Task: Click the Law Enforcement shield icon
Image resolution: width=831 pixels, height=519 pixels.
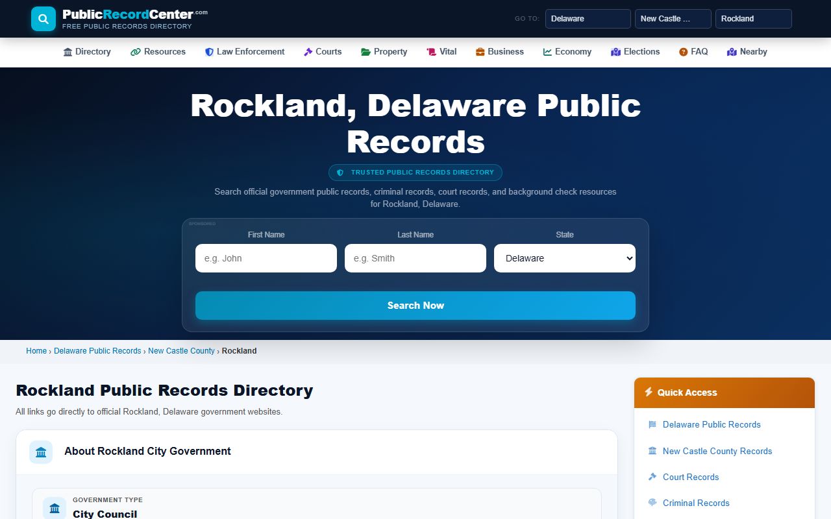Action: 209,52
